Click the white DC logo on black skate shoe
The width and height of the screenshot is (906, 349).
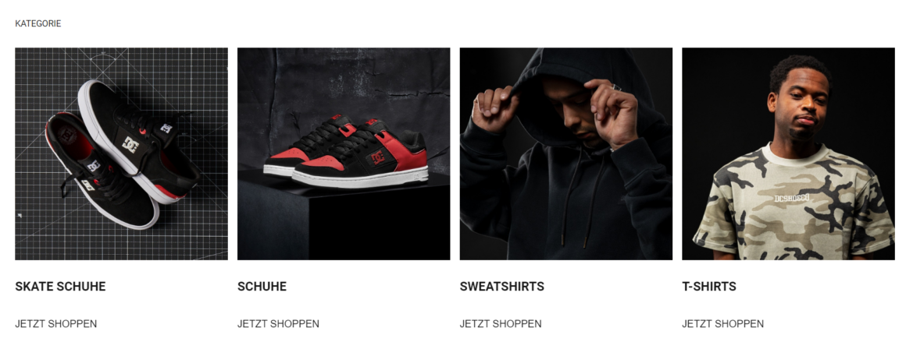(130, 144)
